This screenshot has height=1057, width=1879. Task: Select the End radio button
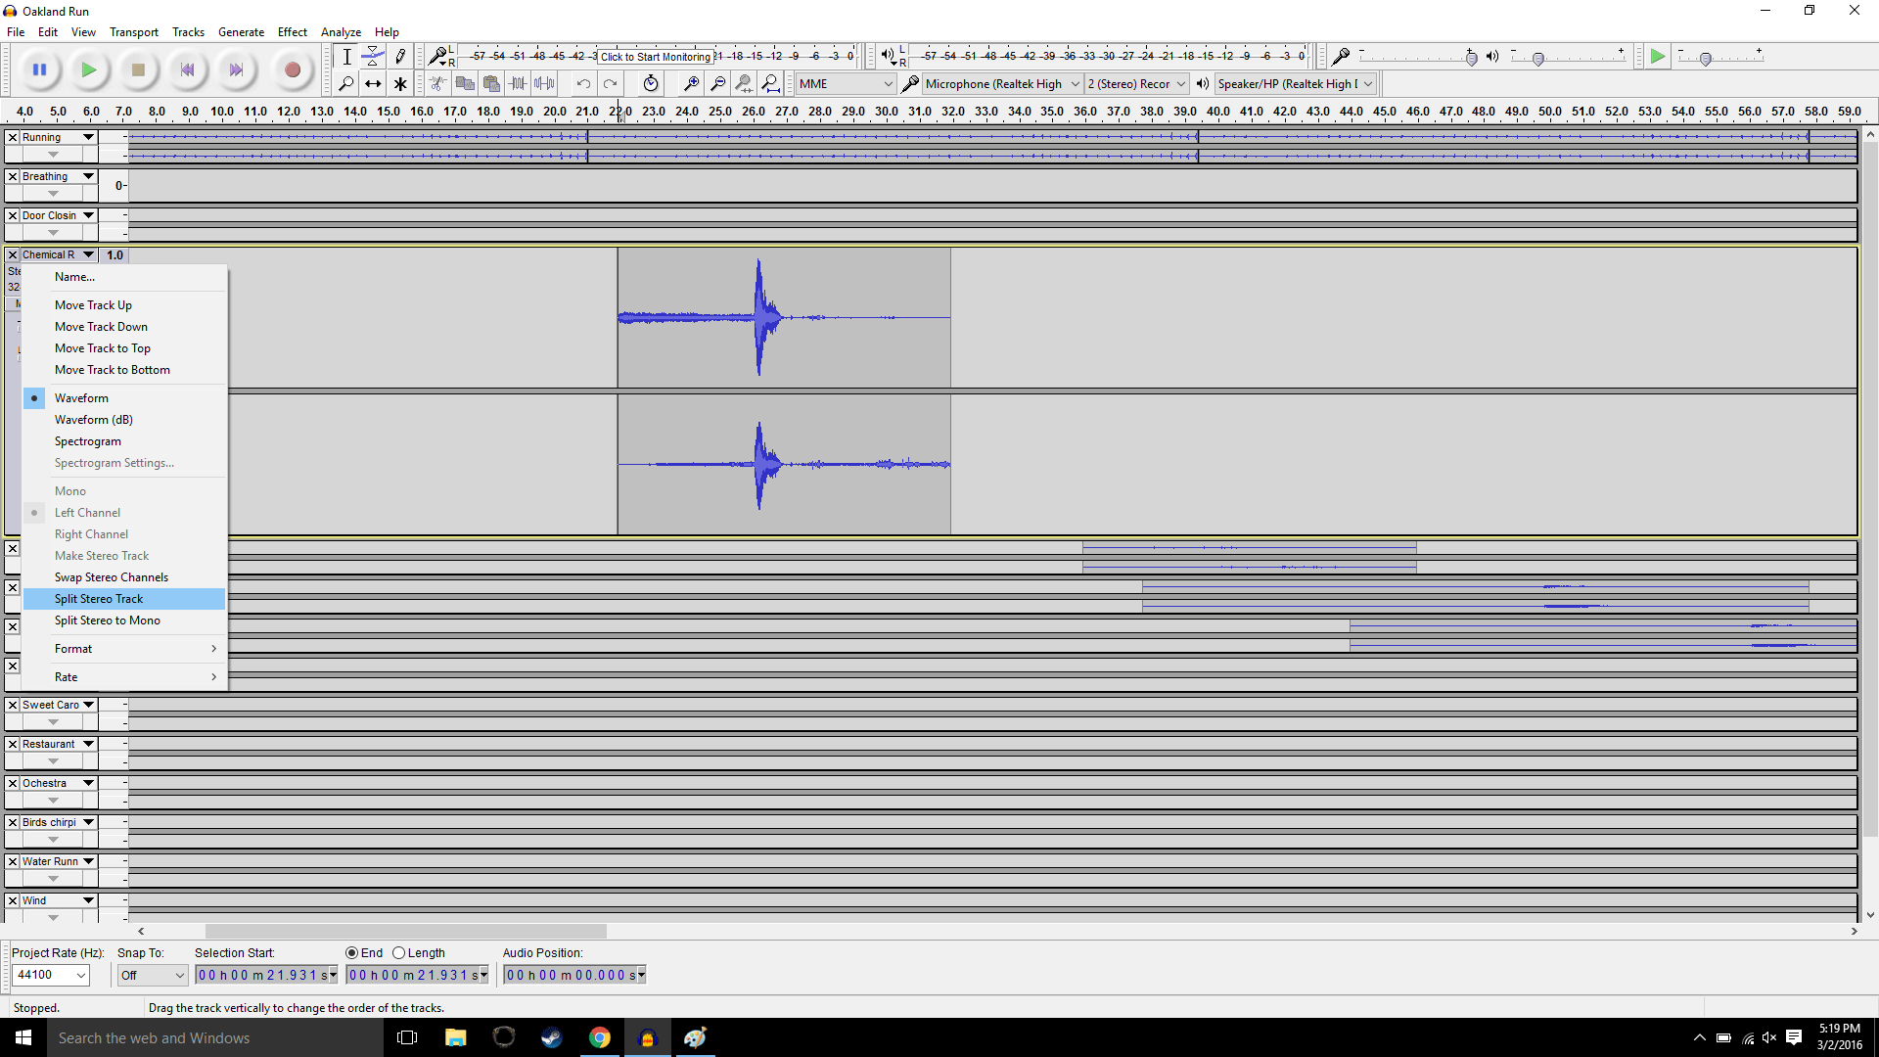tap(352, 952)
